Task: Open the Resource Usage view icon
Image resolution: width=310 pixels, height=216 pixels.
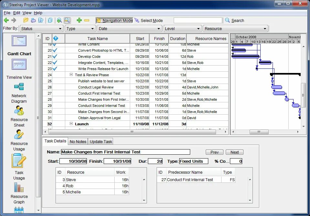Action: pos(19,134)
